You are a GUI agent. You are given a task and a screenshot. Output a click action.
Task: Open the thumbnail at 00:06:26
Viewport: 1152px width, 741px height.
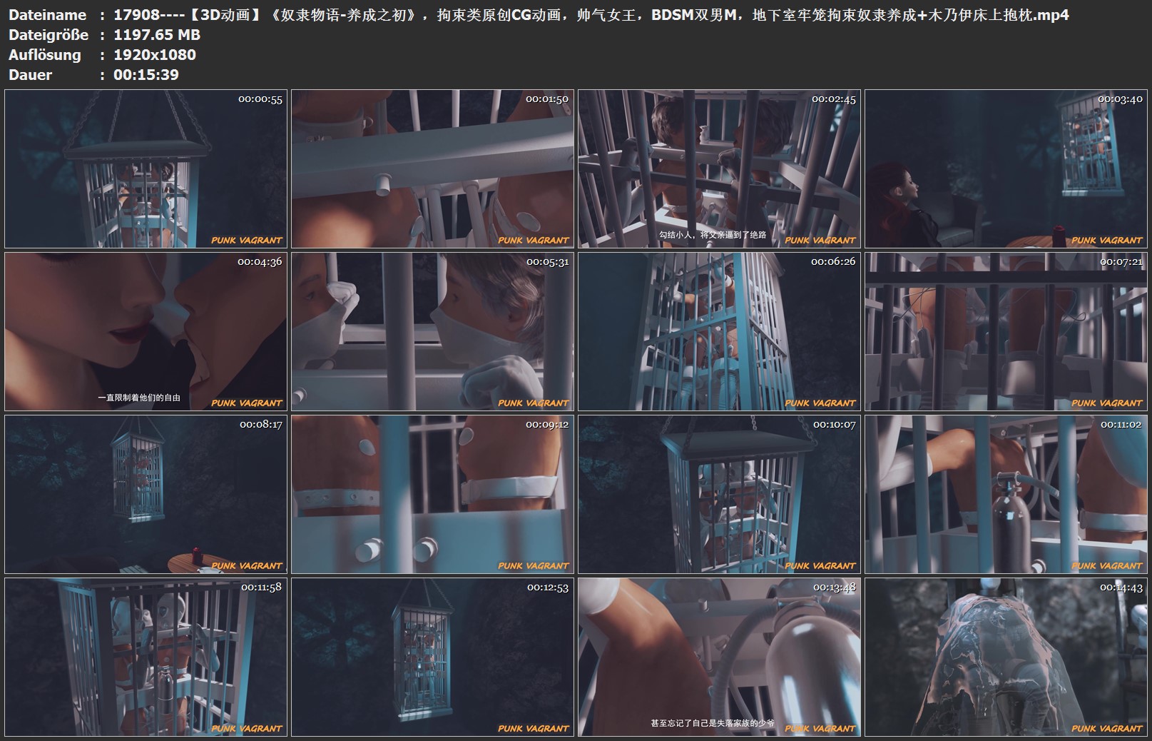(719, 331)
